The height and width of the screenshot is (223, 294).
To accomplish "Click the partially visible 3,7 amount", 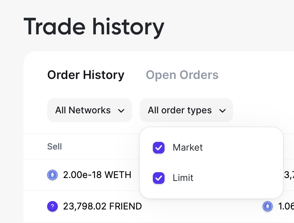I will [288, 175].
